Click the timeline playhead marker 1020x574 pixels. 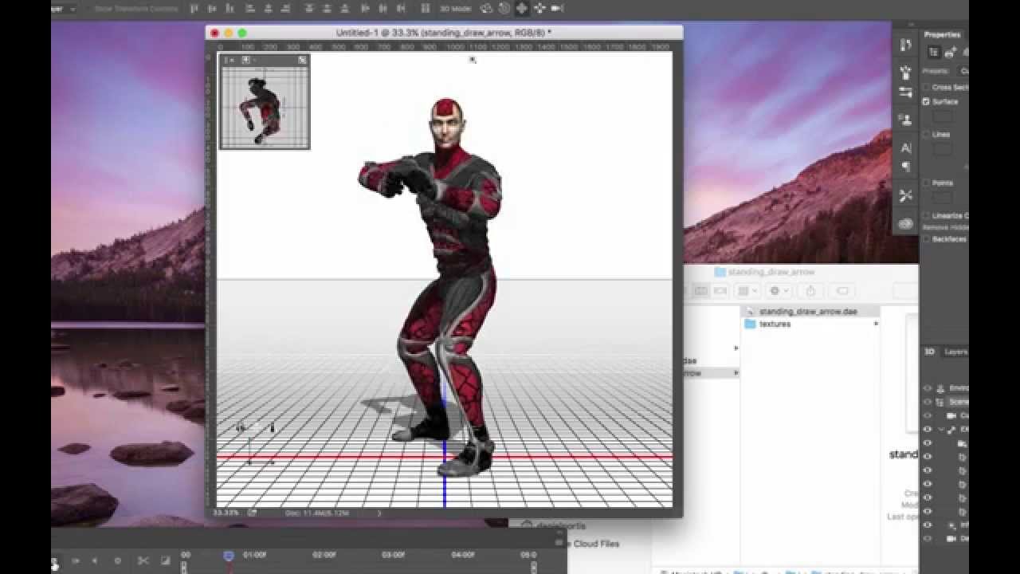pos(229,556)
